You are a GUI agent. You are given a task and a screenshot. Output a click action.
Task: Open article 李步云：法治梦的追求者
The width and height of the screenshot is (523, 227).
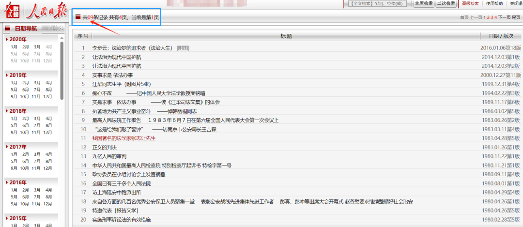click(x=132, y=48)
